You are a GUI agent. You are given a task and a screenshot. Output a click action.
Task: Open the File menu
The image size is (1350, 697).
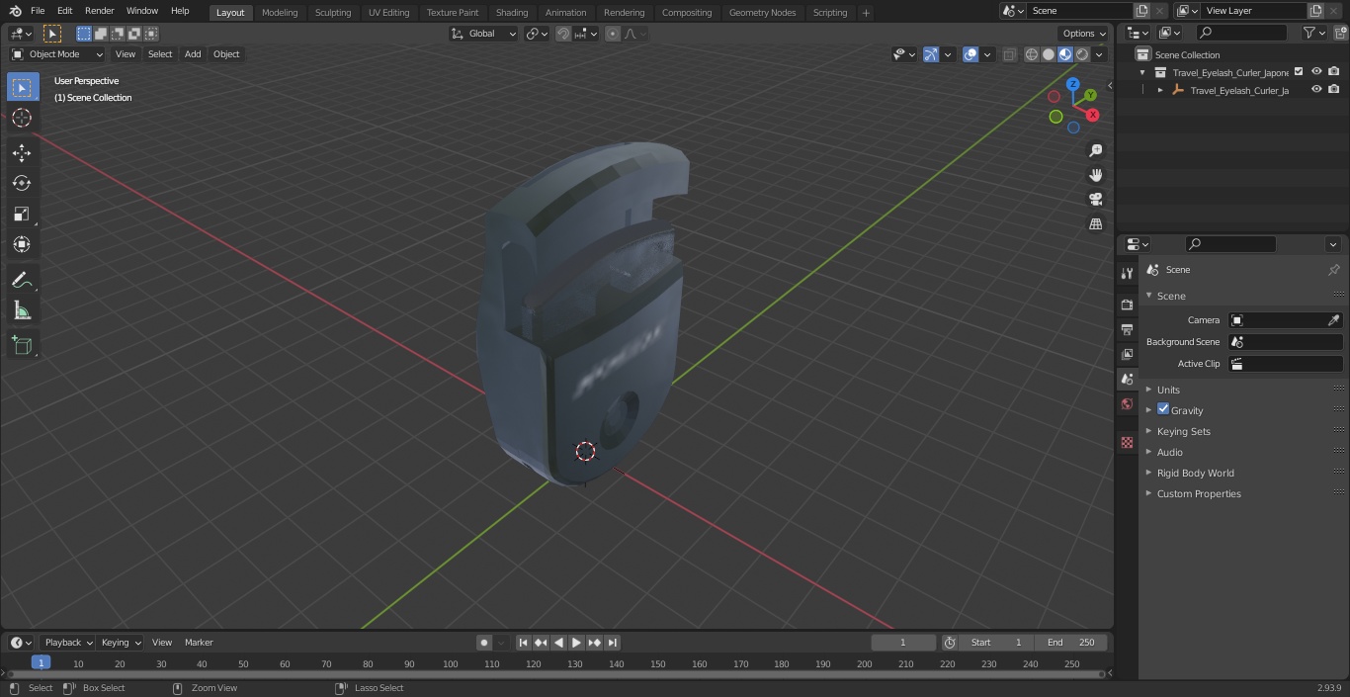(x=38, y=11)
